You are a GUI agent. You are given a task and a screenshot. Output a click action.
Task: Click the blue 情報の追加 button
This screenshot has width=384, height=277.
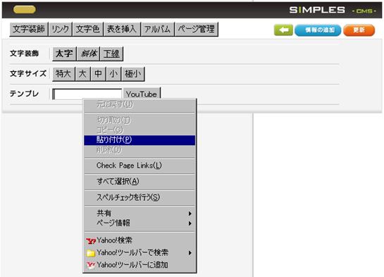pos(318,30)
